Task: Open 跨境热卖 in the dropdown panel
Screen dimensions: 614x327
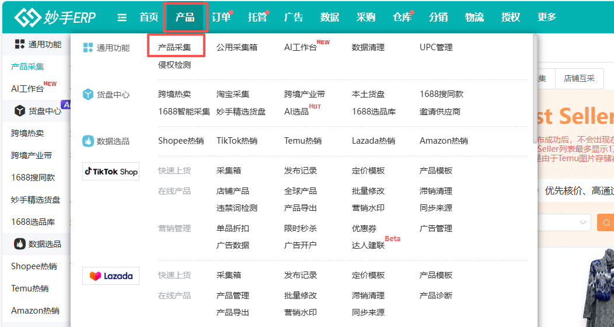Action: pyautogui.click(x=175, y=94)
